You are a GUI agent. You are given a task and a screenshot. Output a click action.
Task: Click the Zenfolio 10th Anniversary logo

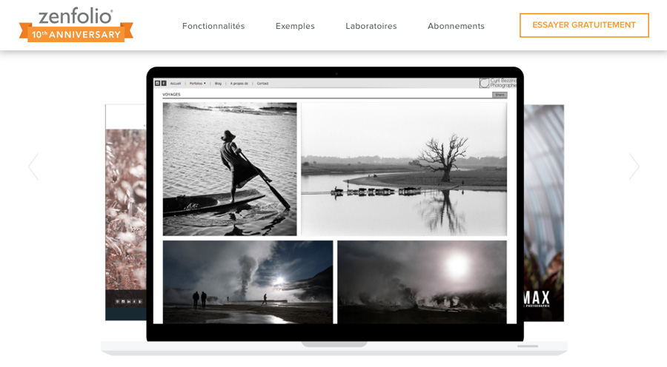(76, 24)
